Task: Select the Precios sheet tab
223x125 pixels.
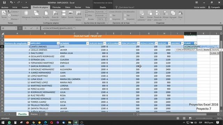Action: pos(34,114)
